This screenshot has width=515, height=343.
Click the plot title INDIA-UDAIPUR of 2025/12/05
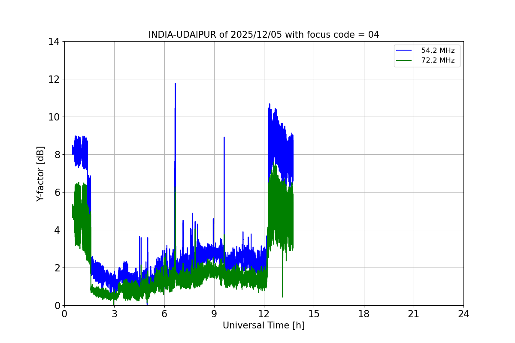click(264, 35)
